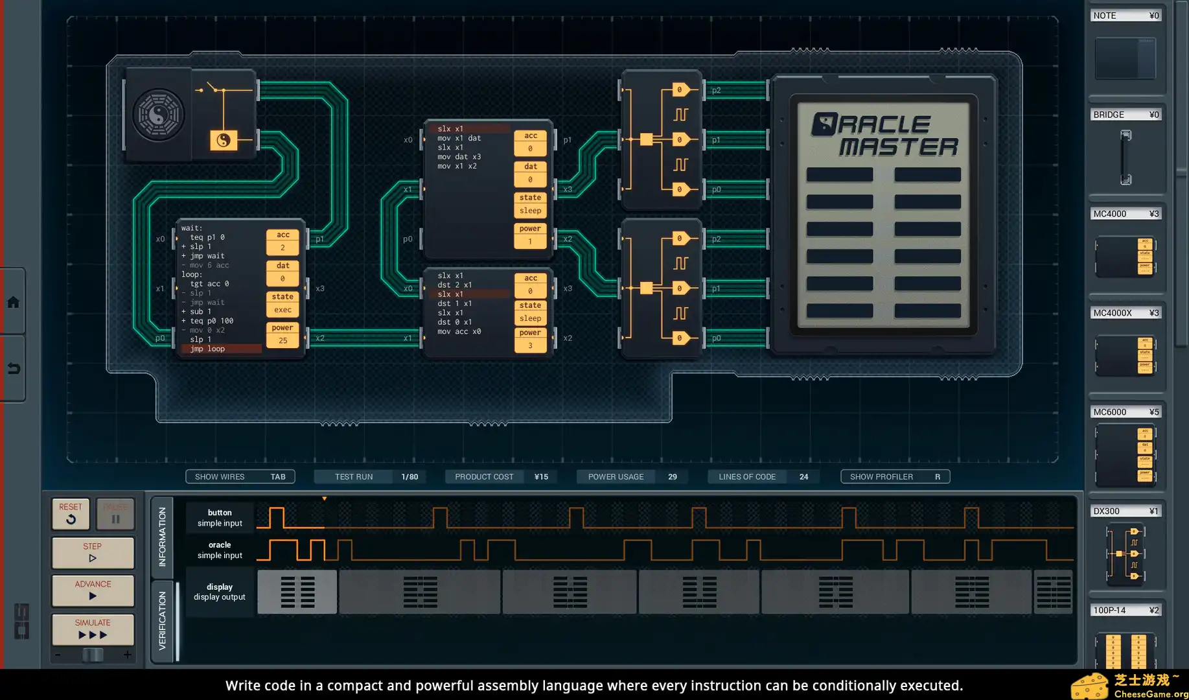The image size is (1189, 700).
Task: Add a NOTE from the parts sidebar
Action: click(x=1126, y=58)
